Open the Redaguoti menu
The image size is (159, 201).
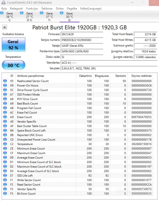[x=16, y=8]
